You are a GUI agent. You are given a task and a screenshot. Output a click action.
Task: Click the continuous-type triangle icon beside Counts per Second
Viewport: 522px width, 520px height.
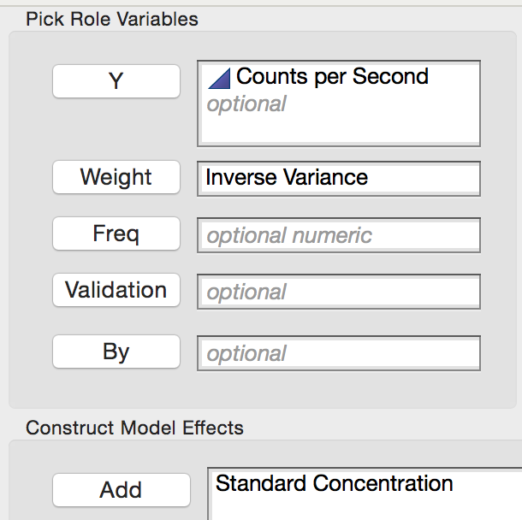219,79
